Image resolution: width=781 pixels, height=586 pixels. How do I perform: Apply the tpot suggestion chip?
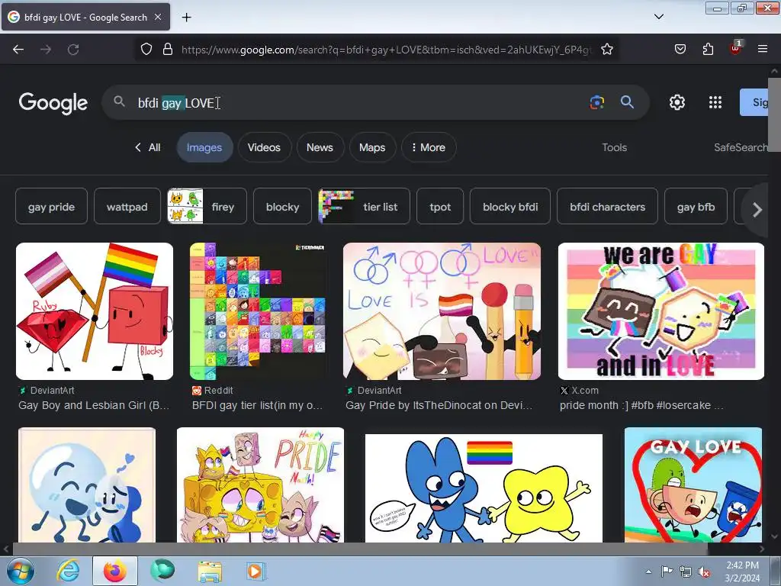pos(440,206)
